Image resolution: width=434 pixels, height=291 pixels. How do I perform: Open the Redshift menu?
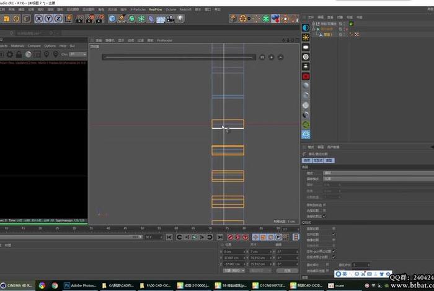185,9
